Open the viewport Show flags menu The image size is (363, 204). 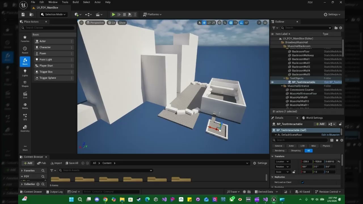coord(122,23)
